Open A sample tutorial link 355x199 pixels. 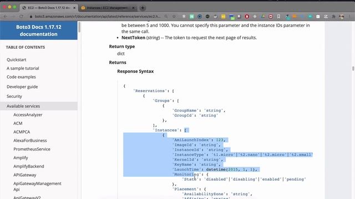coord(23,68)
